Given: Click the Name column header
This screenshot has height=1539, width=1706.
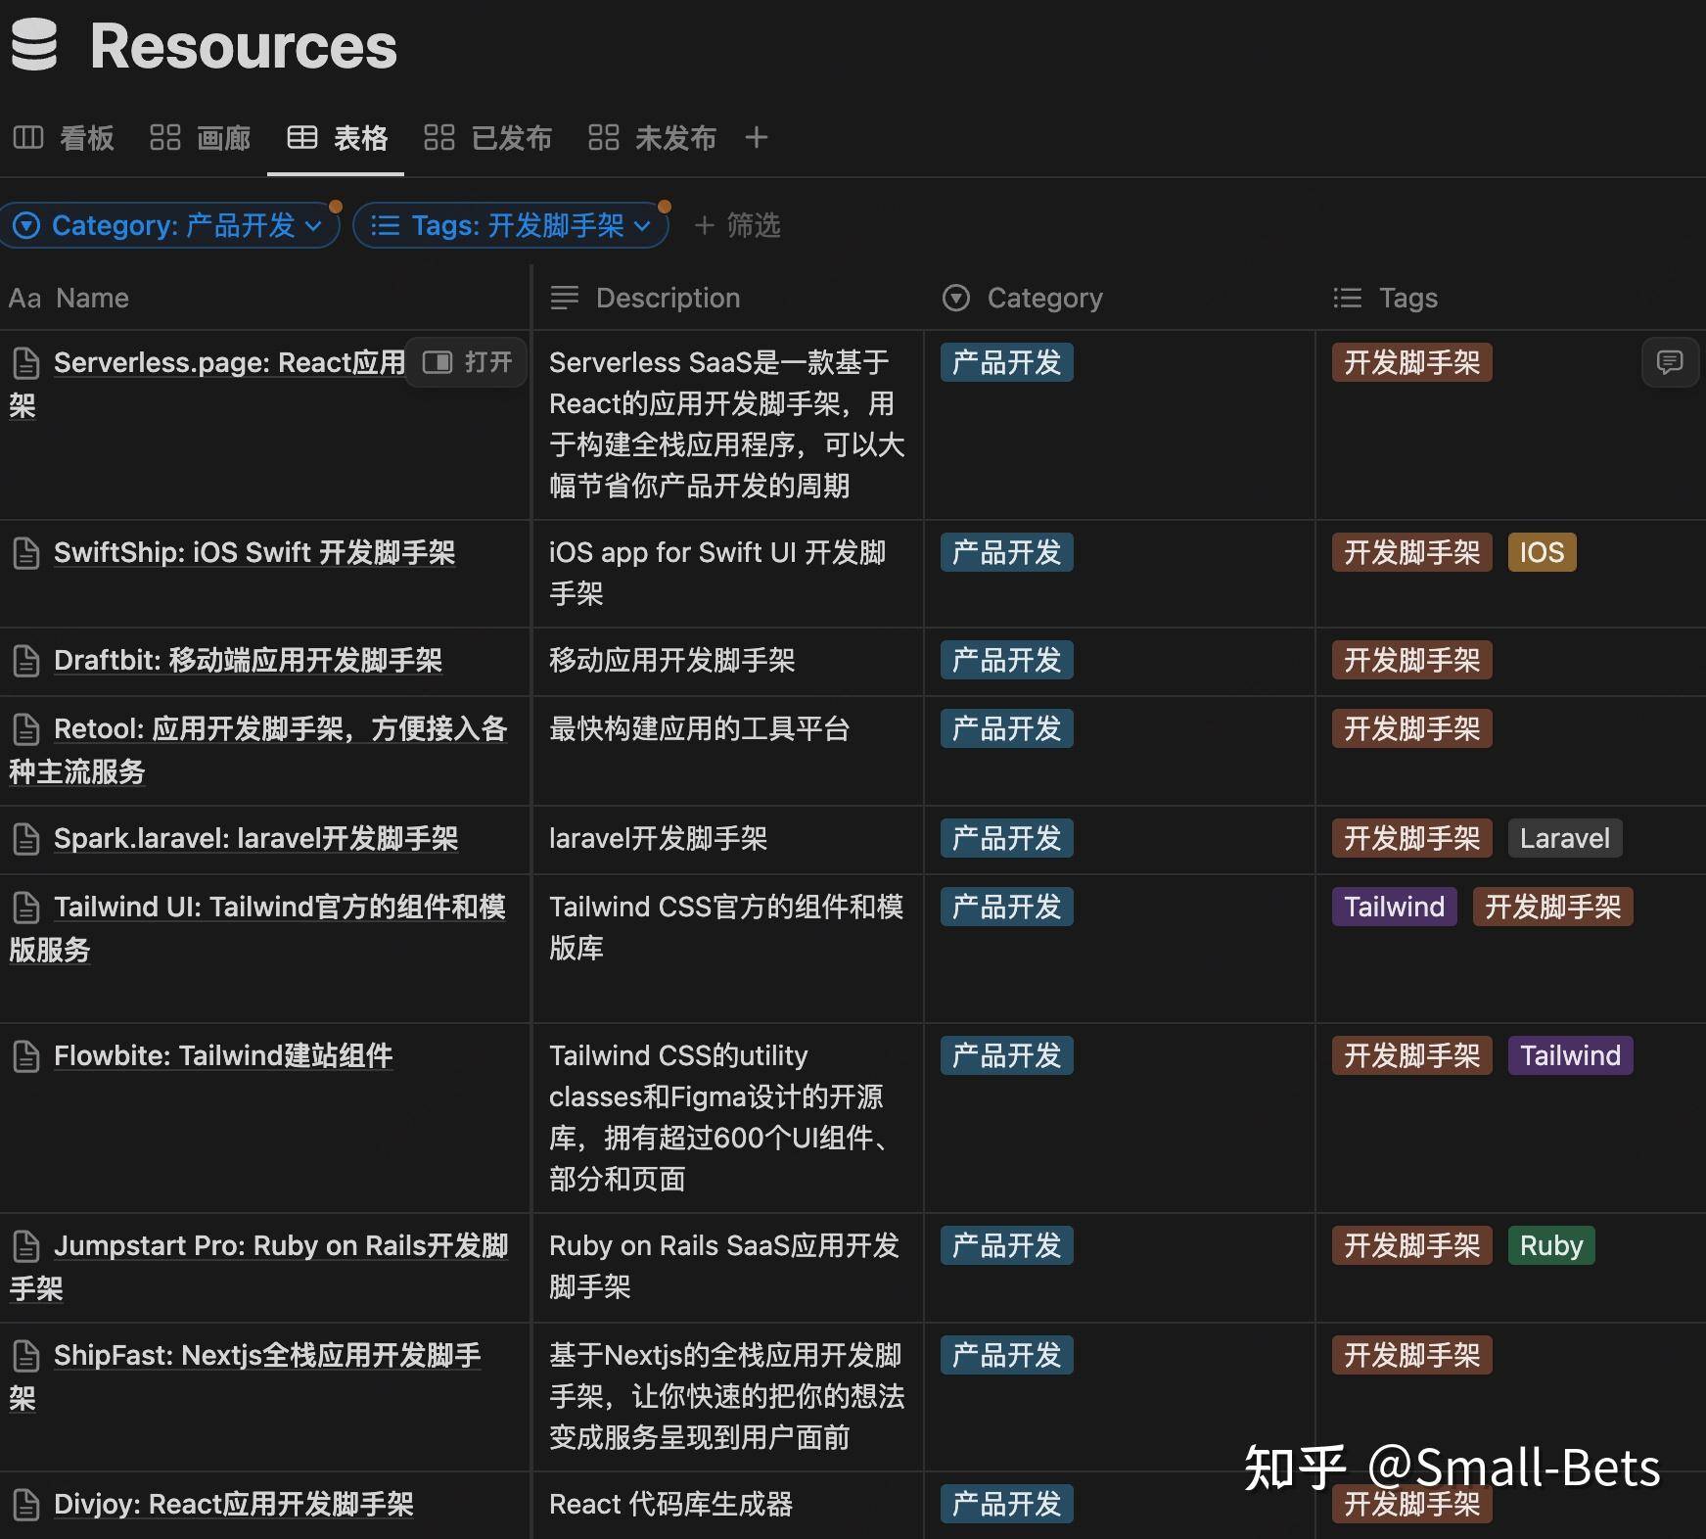Looking at the screenshot, I should [69, 298].
